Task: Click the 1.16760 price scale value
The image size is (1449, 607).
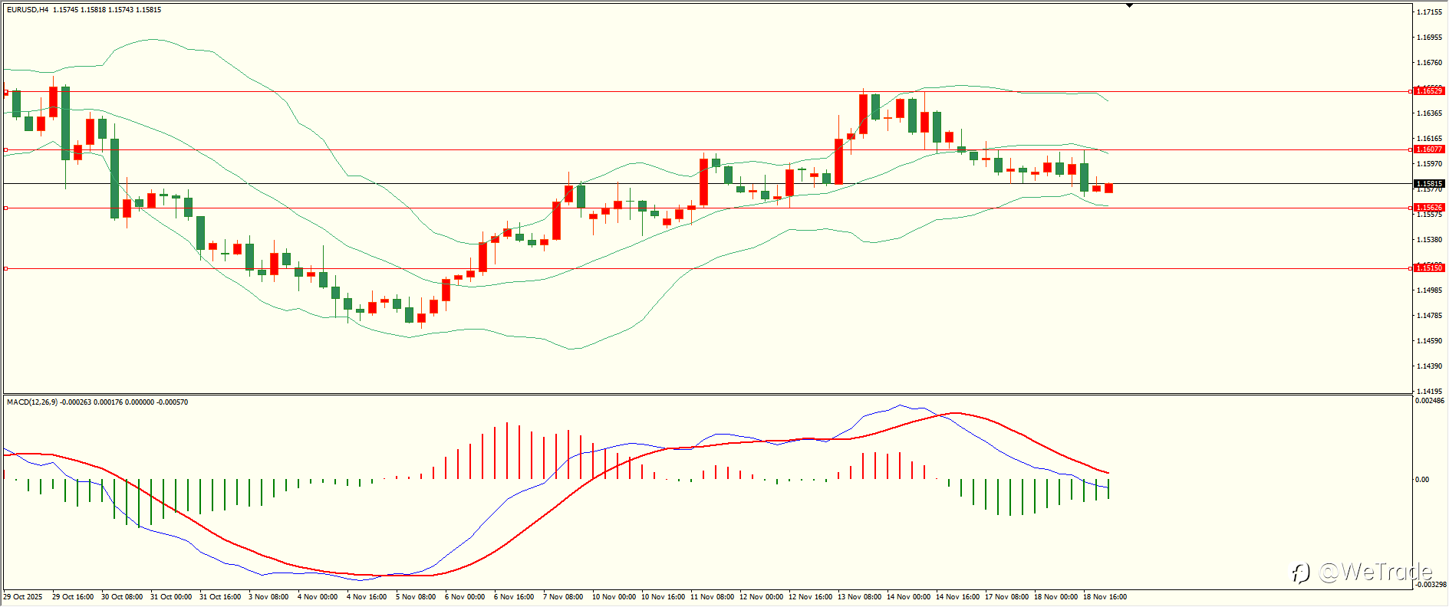Action: point(1429,63)
